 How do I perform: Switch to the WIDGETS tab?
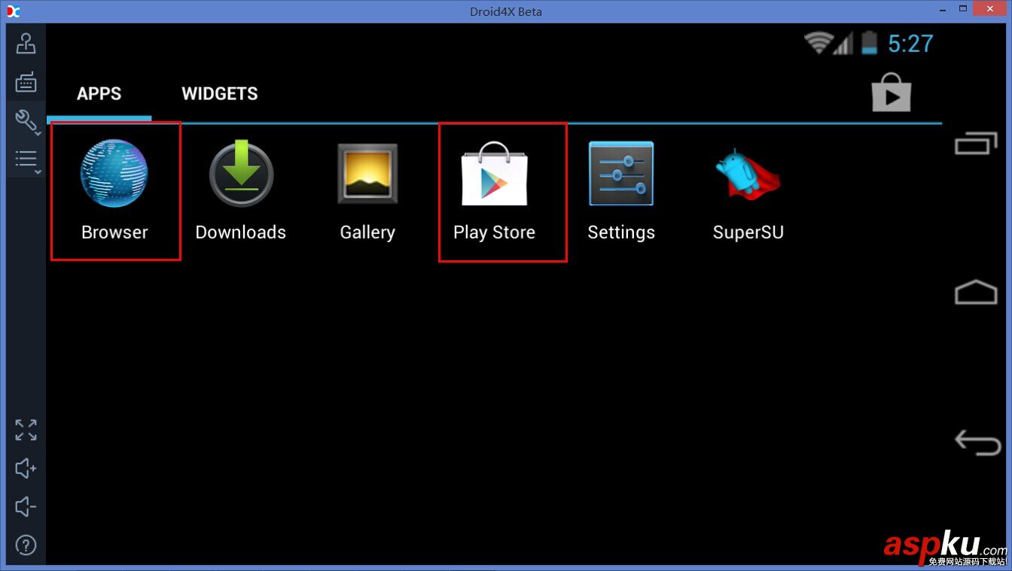(220, 94)
